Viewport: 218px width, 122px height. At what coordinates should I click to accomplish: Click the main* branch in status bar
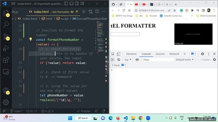click(16, 111)
